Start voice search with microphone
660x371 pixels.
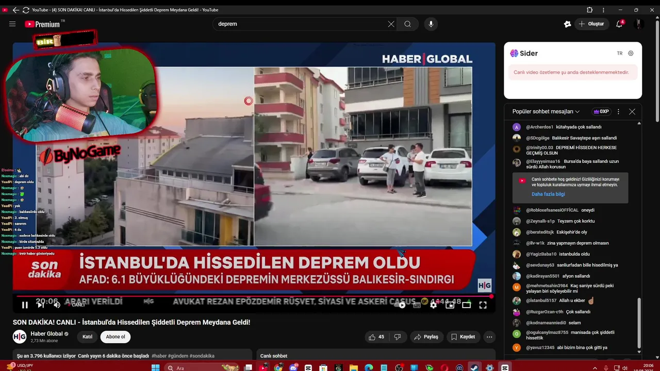point(431,24)
